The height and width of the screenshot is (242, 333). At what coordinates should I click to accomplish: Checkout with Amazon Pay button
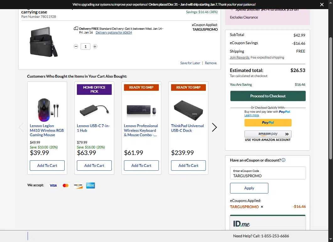pyautogui.click(x=268, y=134)
